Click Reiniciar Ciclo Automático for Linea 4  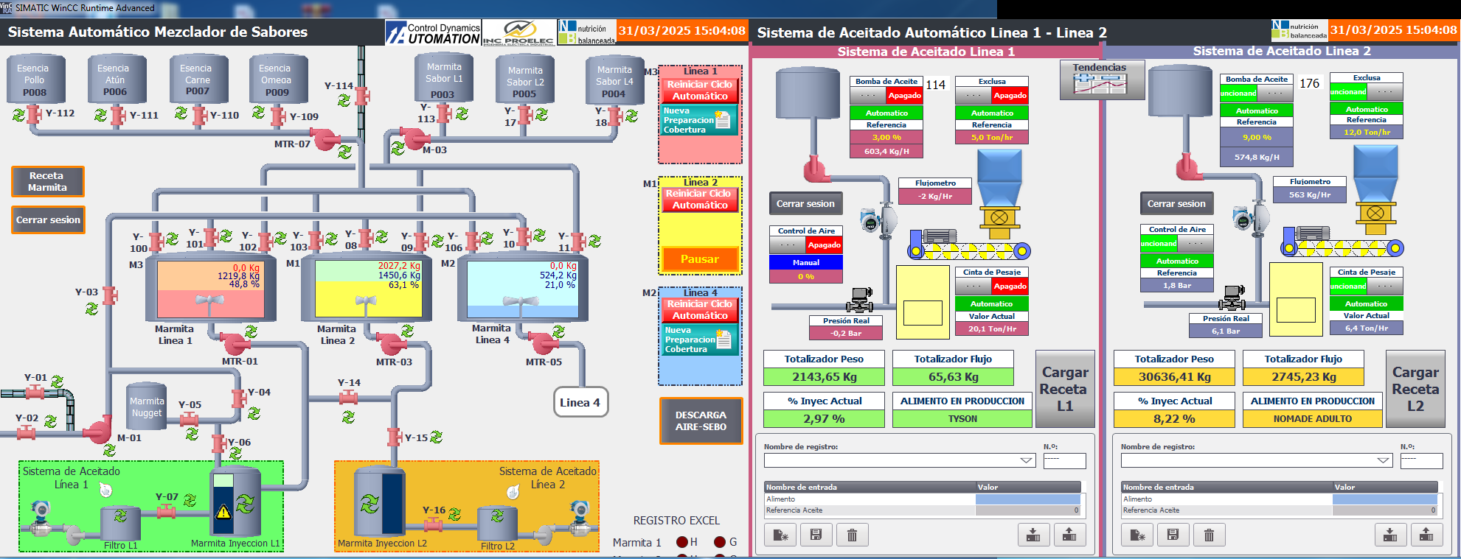coord(700,310)
